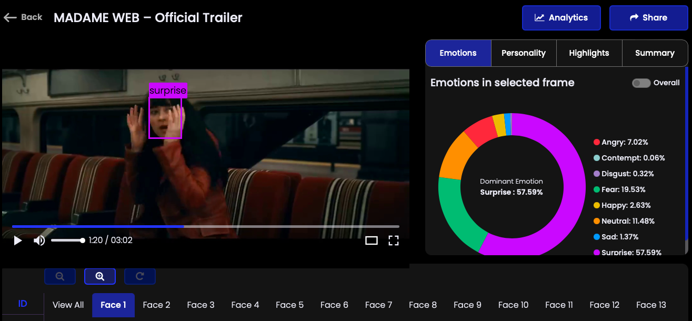Mute the video with the speaker icon
Viewport: 692px width, 321px height.
click(39, 240)
